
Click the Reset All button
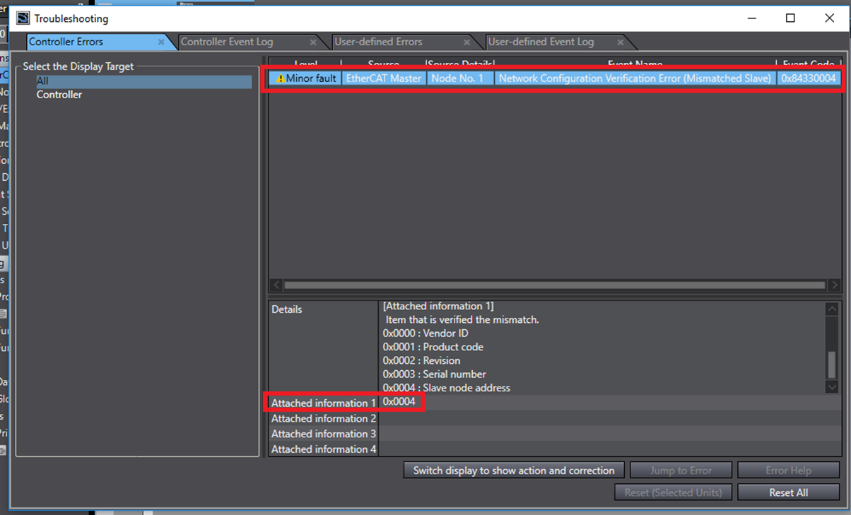tap(788, 492)
